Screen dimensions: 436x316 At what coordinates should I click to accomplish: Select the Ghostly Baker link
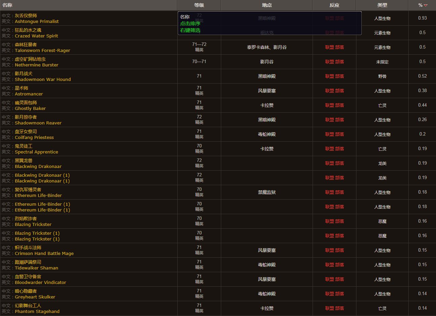(30, 108)
